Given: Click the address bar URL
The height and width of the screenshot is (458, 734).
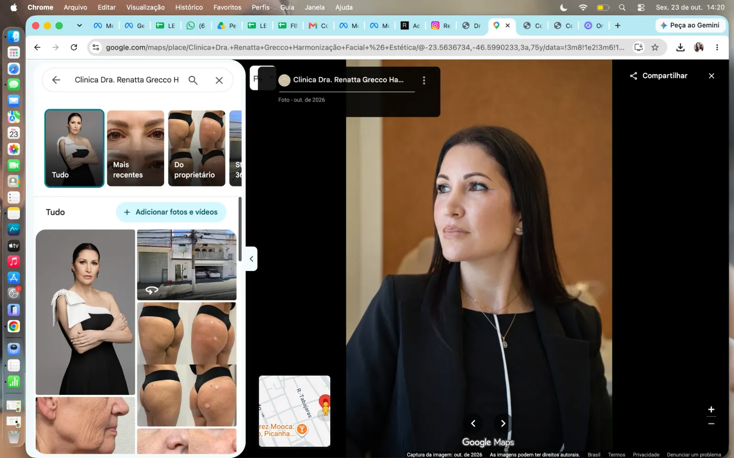Looking at the screenshot, I should click(x=365, y=47).
